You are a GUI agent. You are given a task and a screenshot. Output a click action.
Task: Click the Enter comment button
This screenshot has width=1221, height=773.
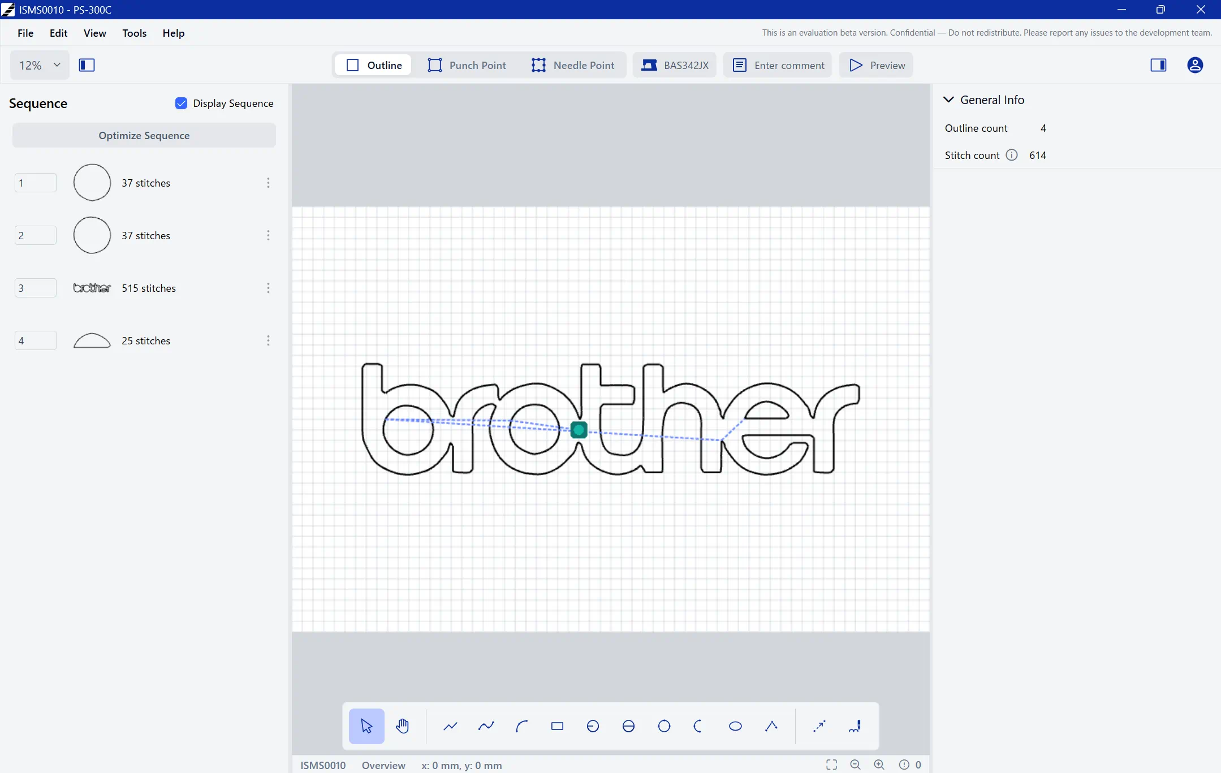(778, 65)
